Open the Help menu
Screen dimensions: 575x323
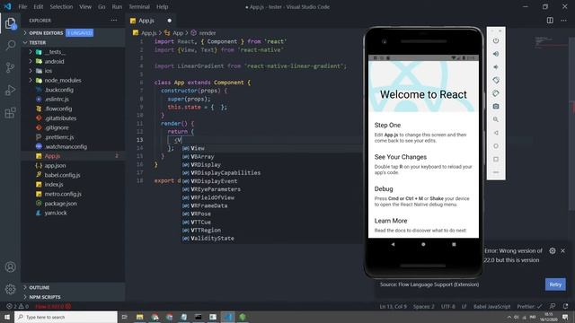pos(162,6)
